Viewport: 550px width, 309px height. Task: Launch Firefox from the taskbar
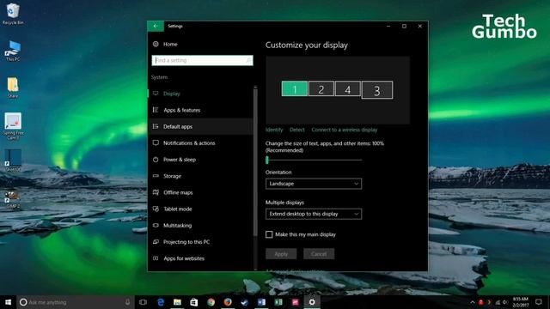(228, 302)
